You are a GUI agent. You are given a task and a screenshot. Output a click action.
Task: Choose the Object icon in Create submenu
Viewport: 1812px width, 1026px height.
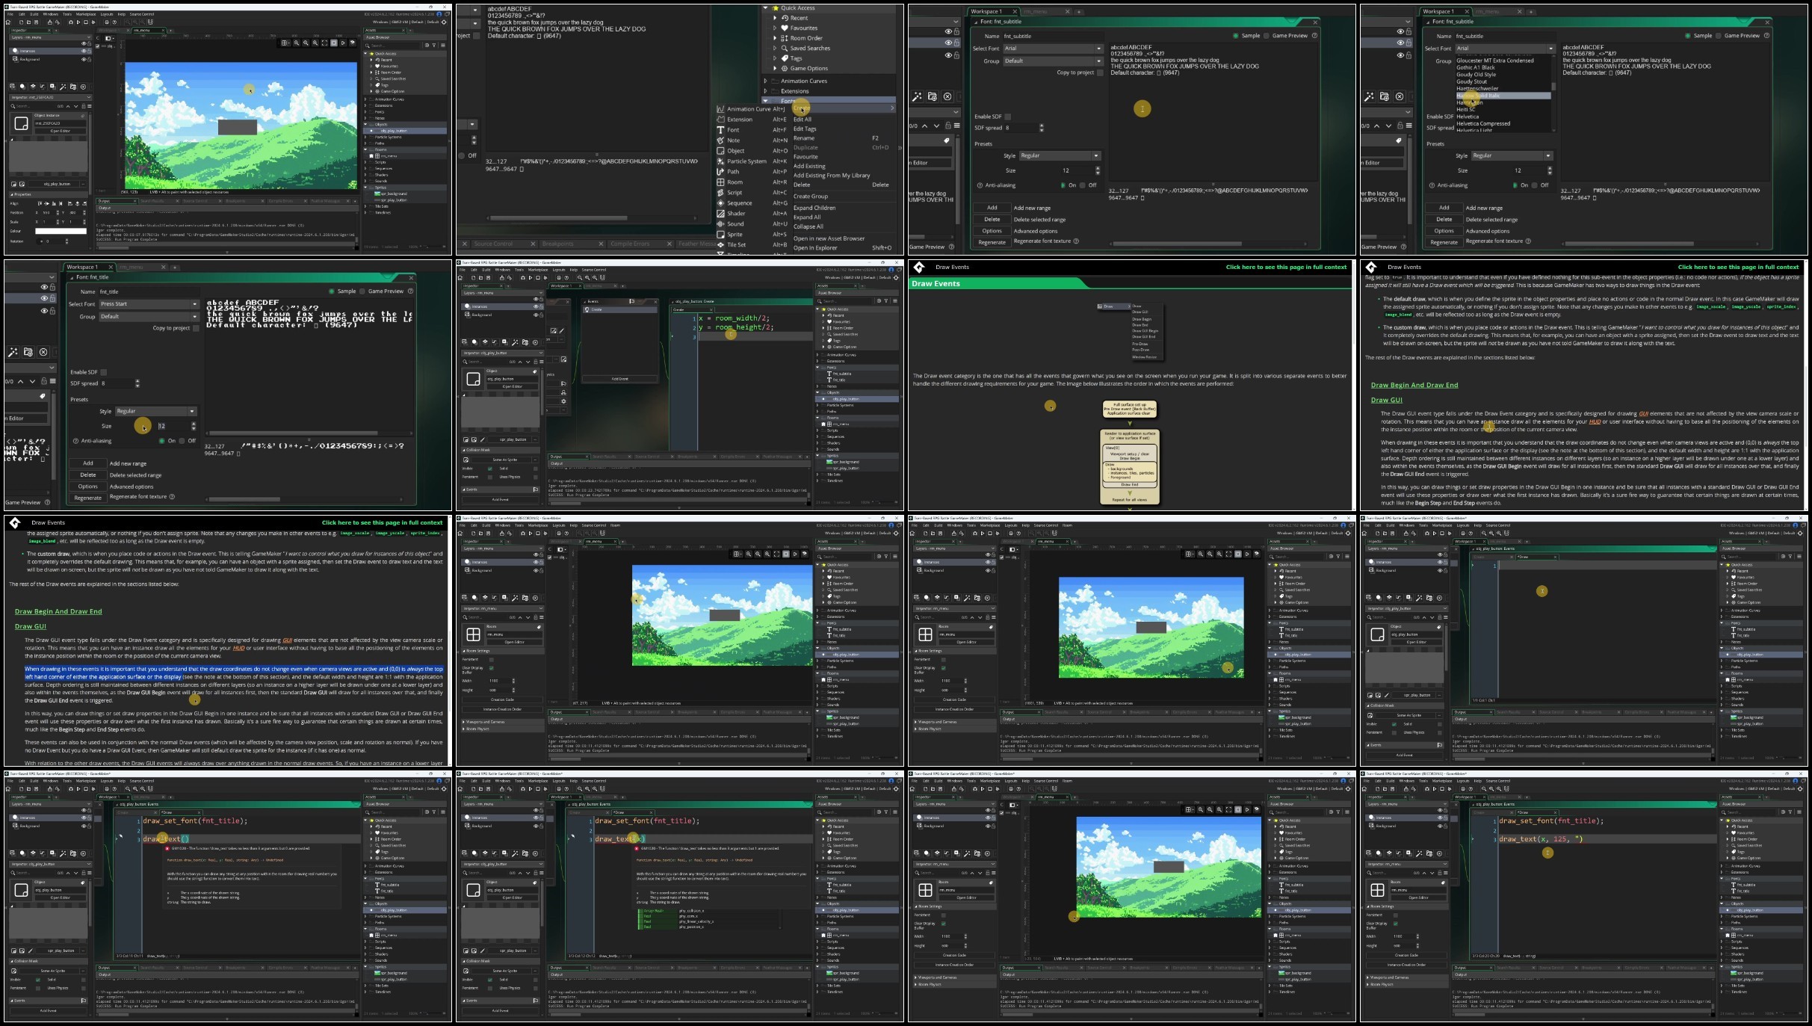point(720,151)
